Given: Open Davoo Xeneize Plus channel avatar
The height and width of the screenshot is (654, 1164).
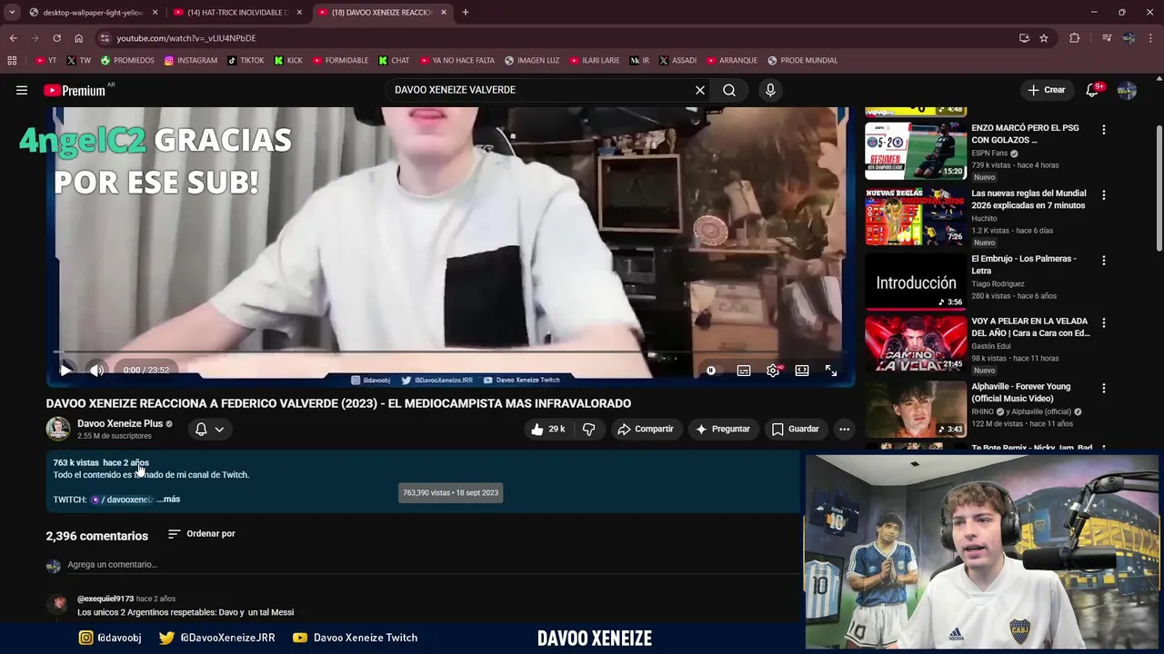Looking at the screenshot, I should coord(58,429).
